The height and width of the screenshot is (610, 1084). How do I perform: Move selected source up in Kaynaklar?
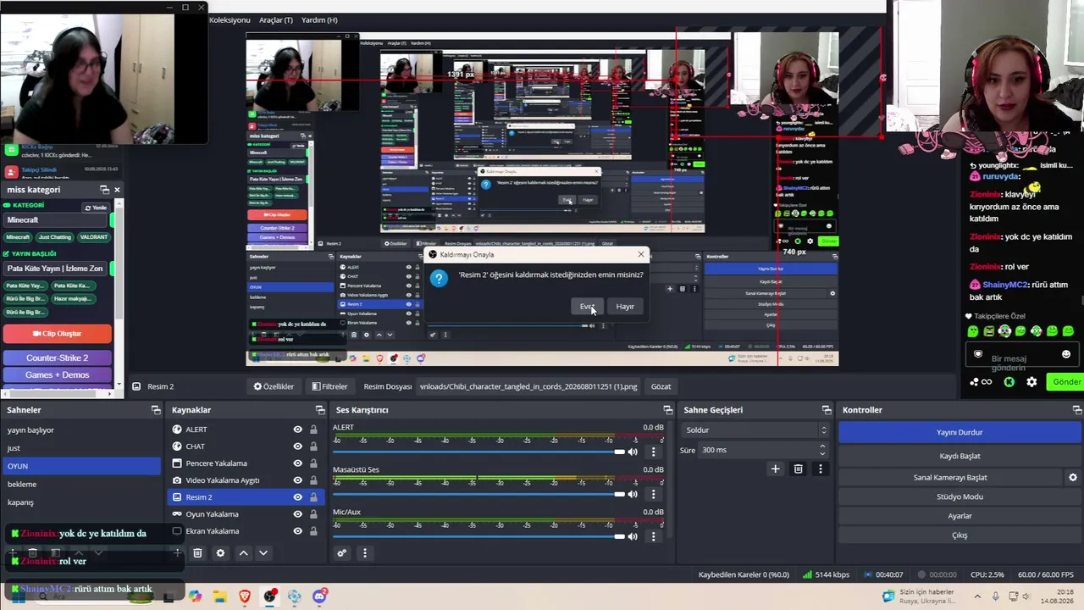click(x=243, y=553)
